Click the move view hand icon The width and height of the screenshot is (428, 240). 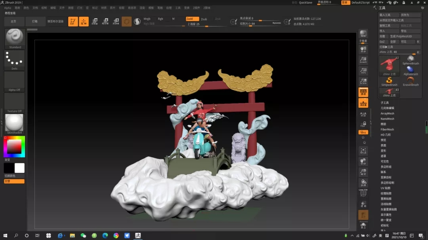tap(363, 162)
